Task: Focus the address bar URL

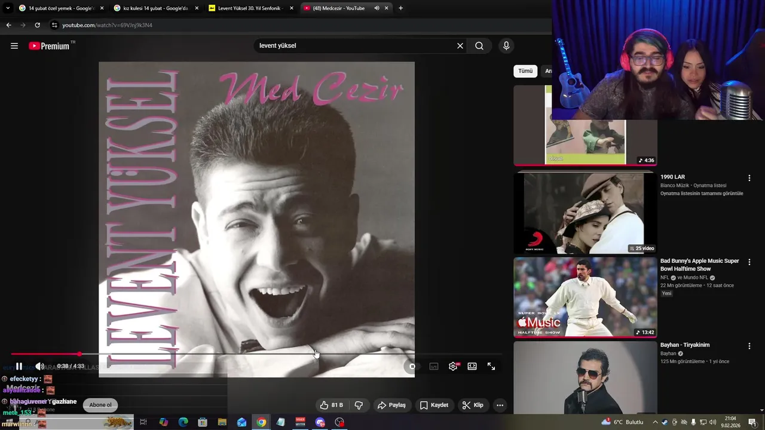Action: pos(108,25)
